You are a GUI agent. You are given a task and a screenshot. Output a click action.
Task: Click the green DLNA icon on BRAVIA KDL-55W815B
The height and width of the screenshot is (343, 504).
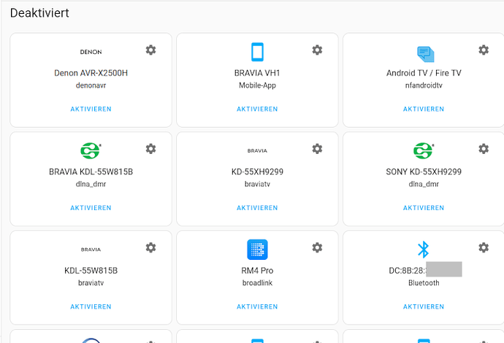[91, 150]
